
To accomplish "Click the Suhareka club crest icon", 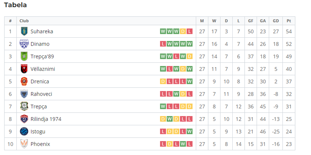I will tap(24, 31).
